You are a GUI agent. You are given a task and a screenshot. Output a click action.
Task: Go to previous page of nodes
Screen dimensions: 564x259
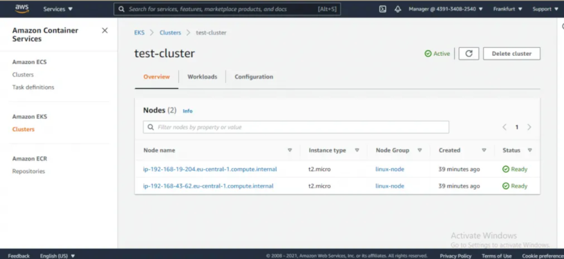505,127
